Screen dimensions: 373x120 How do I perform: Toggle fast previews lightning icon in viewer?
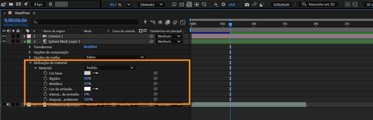pyautogui.click(x=174, y=5)
